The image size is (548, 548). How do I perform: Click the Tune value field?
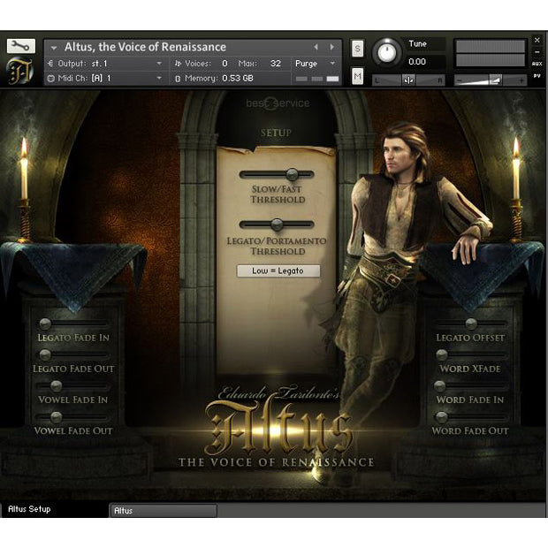(424, 62)
